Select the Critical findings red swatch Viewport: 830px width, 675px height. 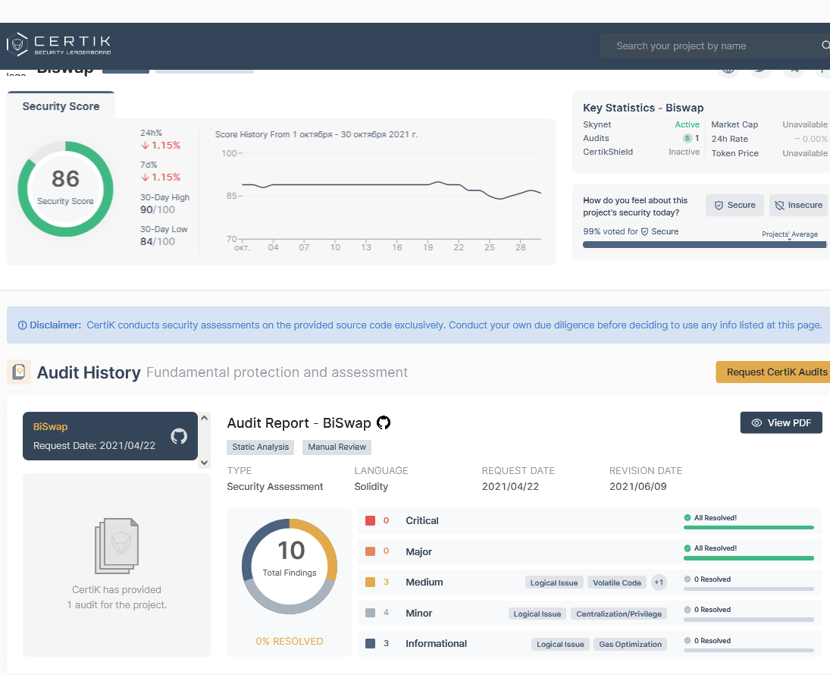pyautogui.click(x=371, y=521)
